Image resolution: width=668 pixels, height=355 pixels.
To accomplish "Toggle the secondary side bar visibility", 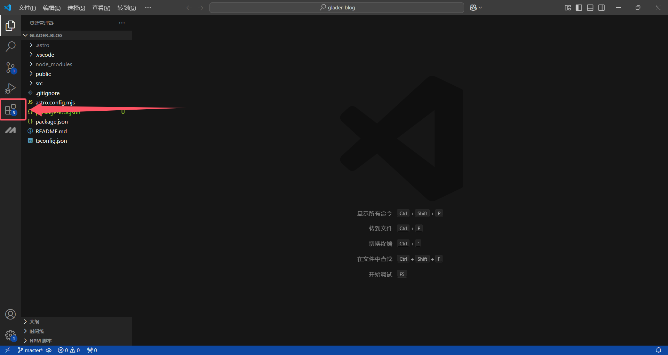I will (x=602, y=8).
